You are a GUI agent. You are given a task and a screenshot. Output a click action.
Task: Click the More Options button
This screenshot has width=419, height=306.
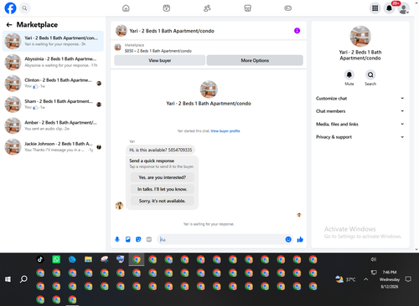[x=255, y=60]
